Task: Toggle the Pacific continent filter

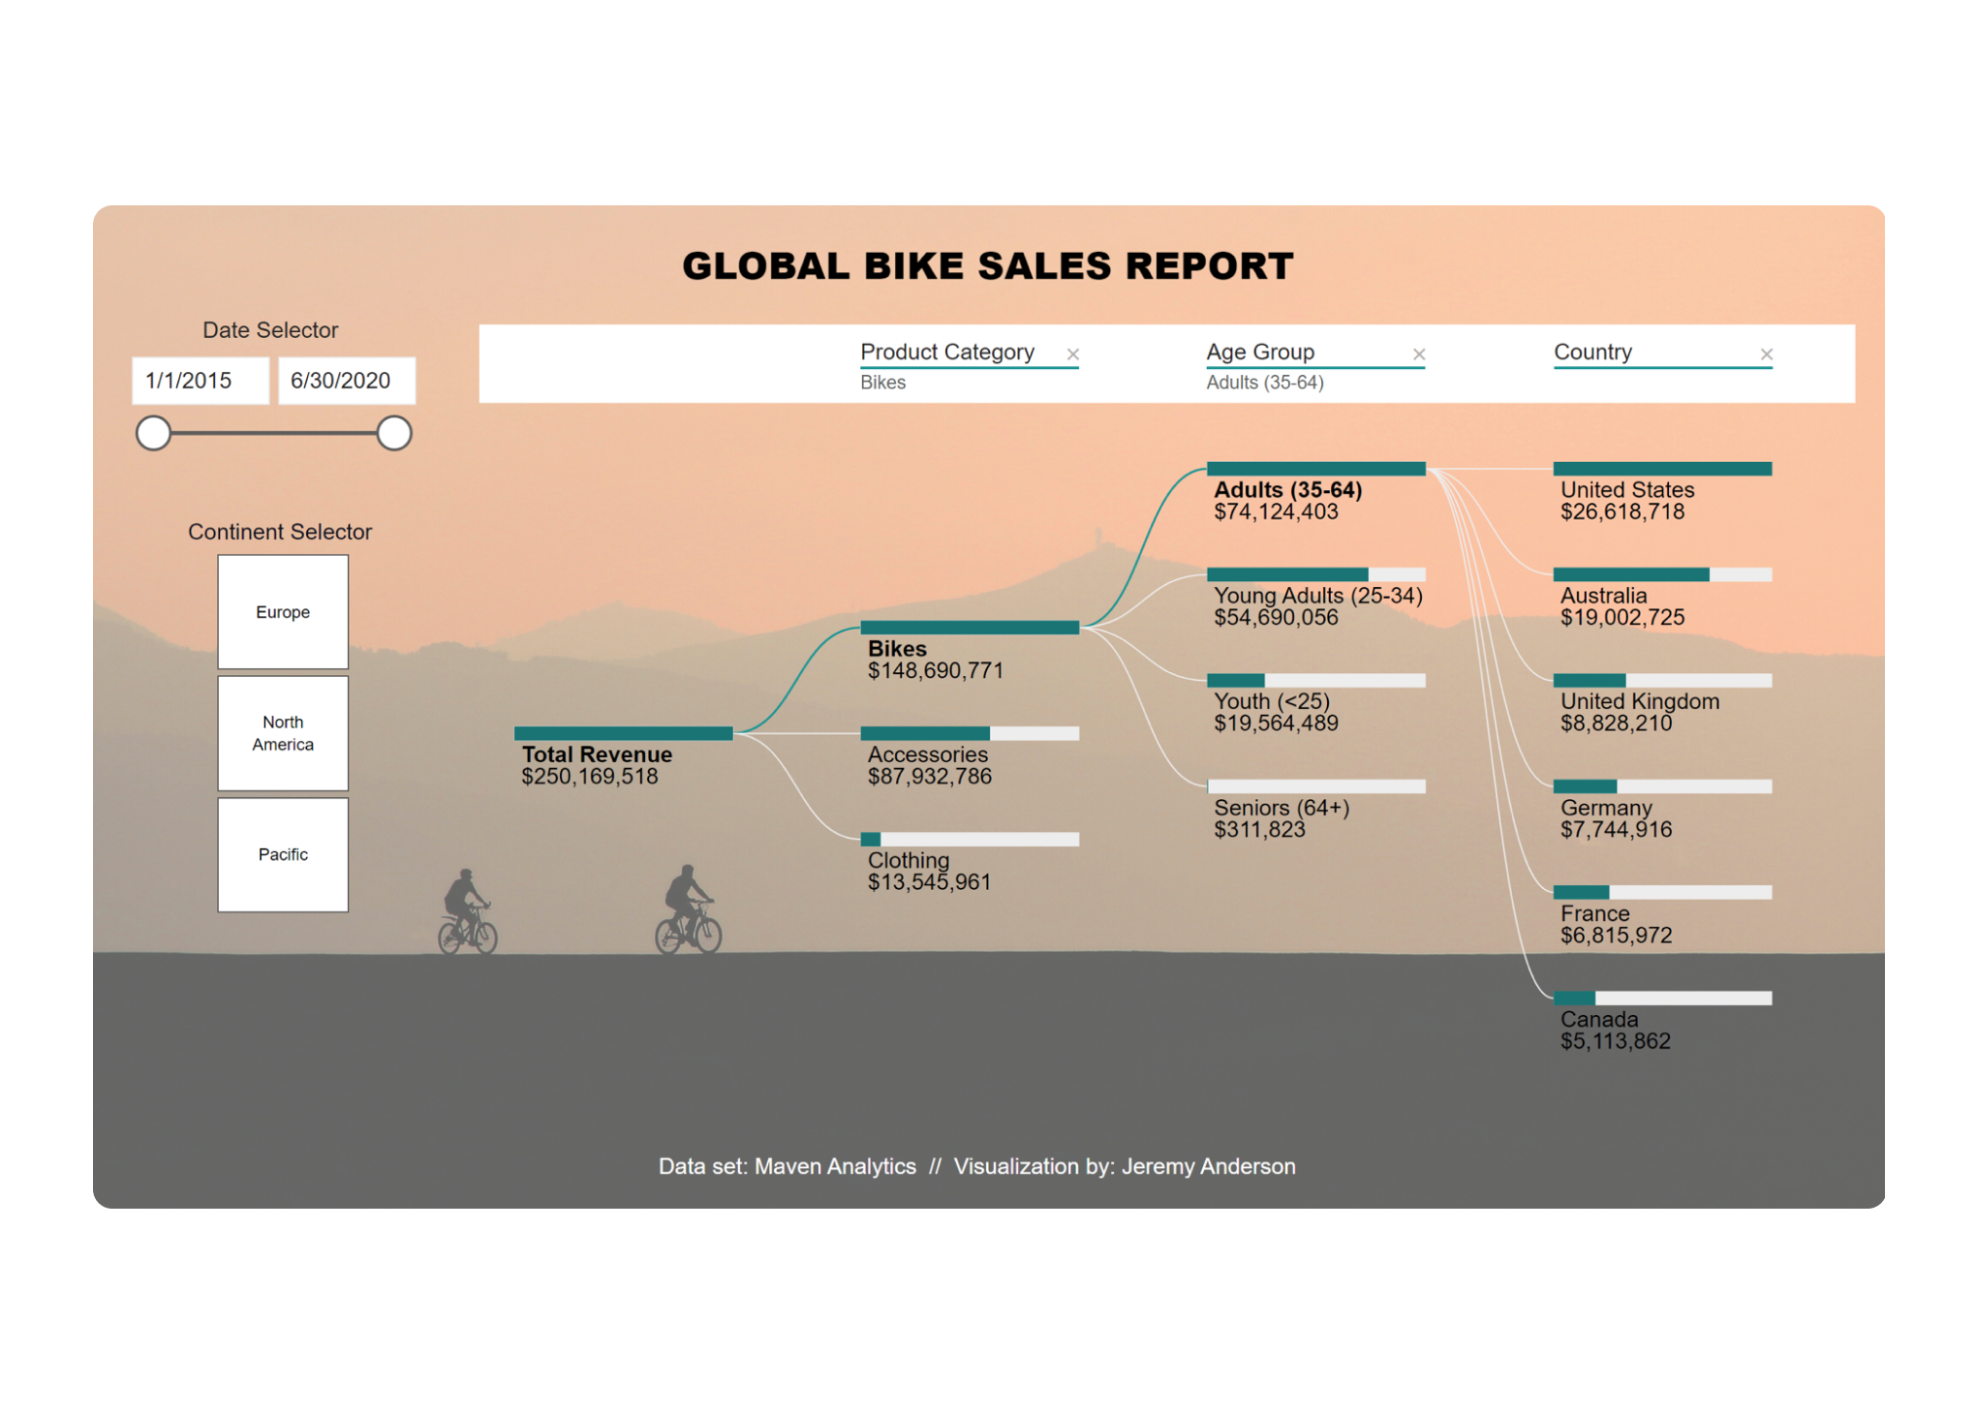Action: click(283, 854)
